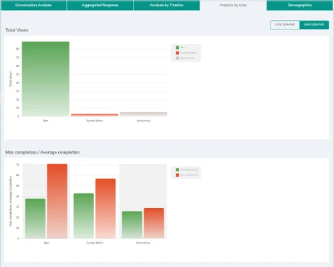Image resolution: width=334 pixels, height=267 pixels.
Task: Click the rotated completion chart y-axis title
Action: 11,201
